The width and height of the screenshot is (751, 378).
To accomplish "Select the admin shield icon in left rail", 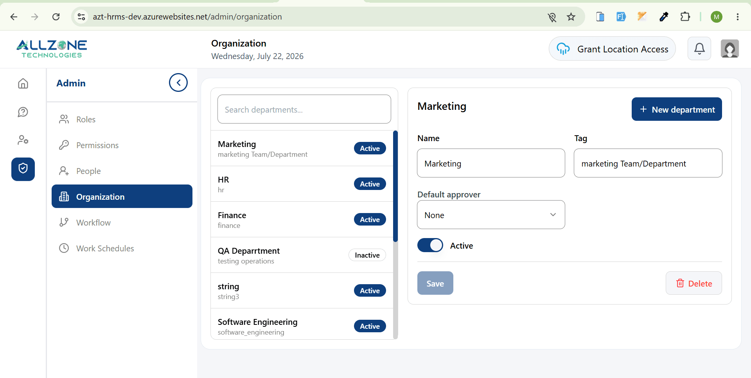I will point(23,169).
